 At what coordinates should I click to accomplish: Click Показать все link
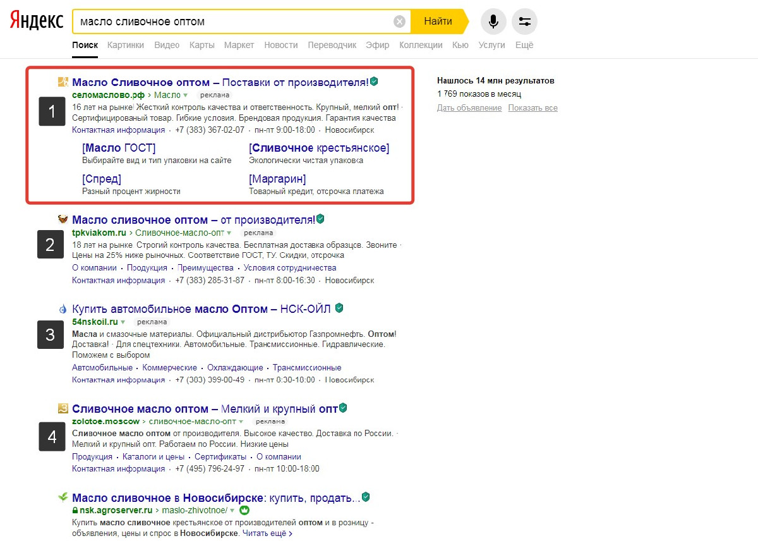coord(532,108)
